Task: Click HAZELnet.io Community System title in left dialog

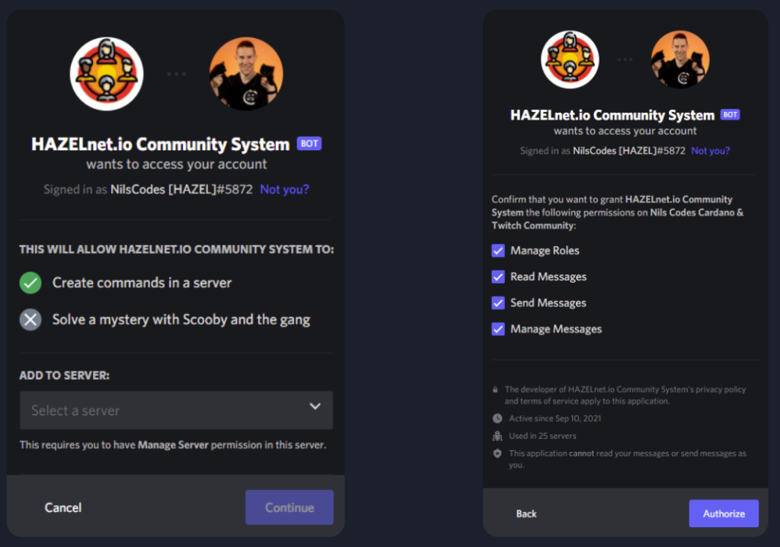Action: tap(160, 144)
